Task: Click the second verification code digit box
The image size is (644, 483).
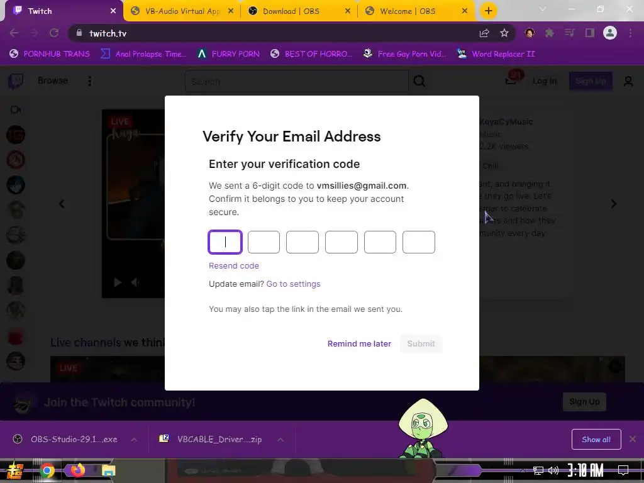Action: (264, 242)
